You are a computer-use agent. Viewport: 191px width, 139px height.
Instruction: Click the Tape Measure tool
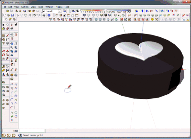pyautogui.click(x=4, y=66)
